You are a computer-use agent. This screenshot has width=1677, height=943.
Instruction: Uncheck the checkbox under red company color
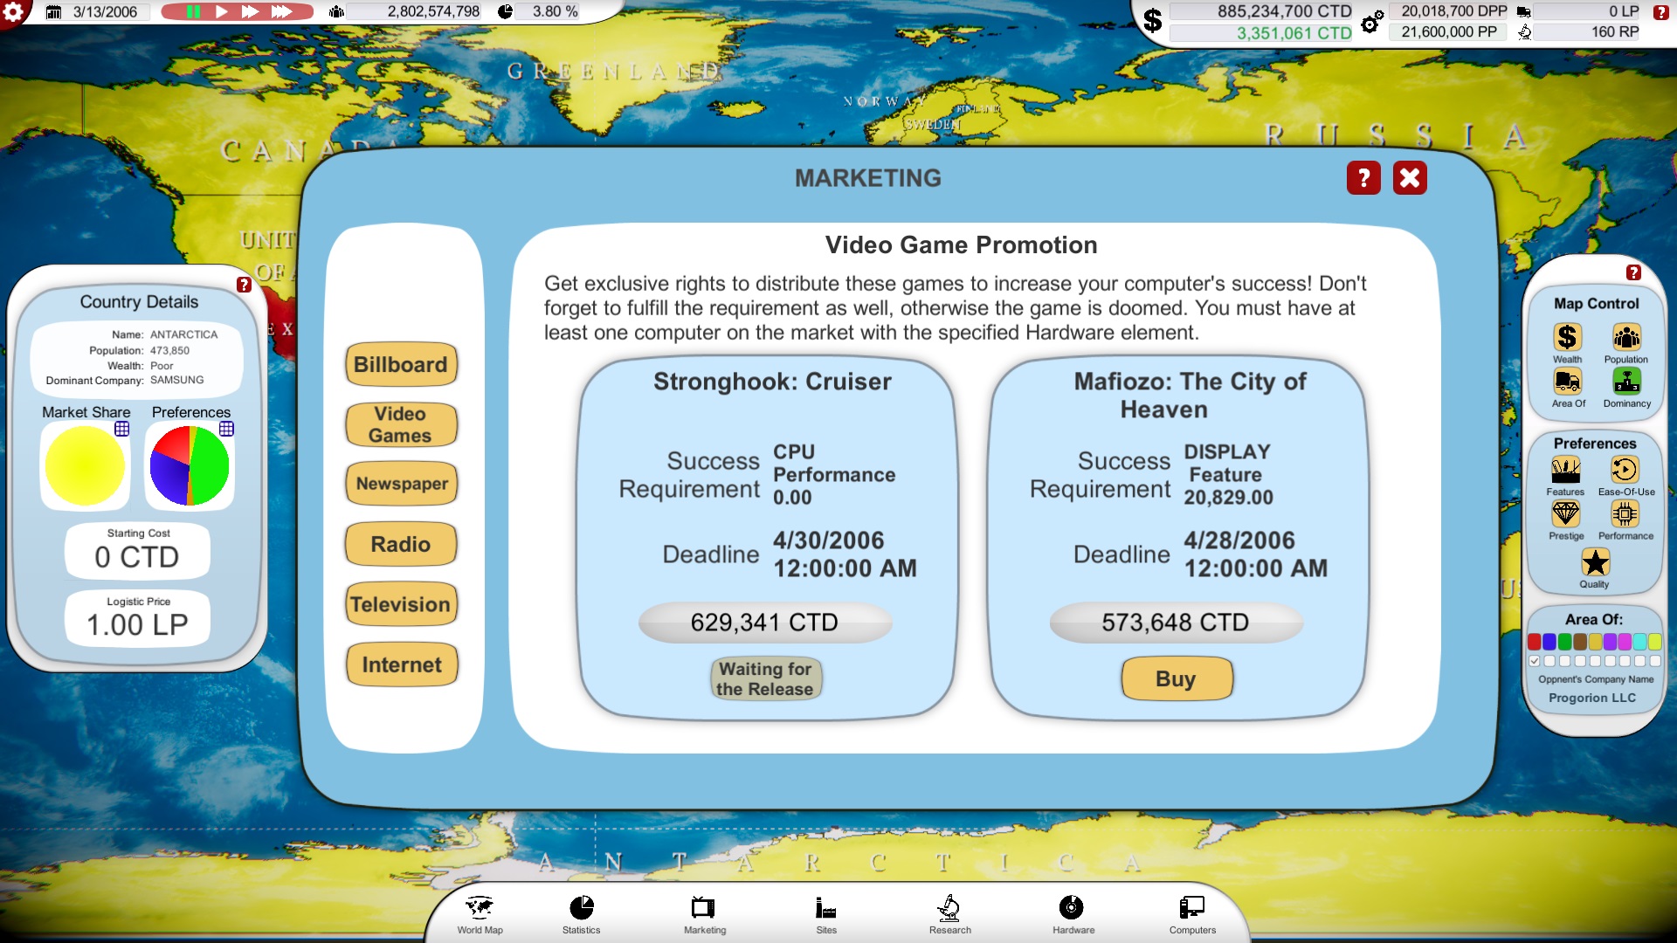tap(1535, 661)
